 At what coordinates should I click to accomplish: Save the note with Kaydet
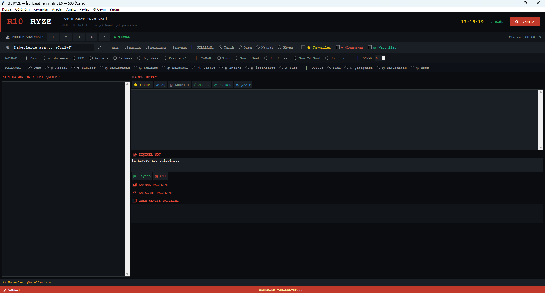(x=142, y=176)
